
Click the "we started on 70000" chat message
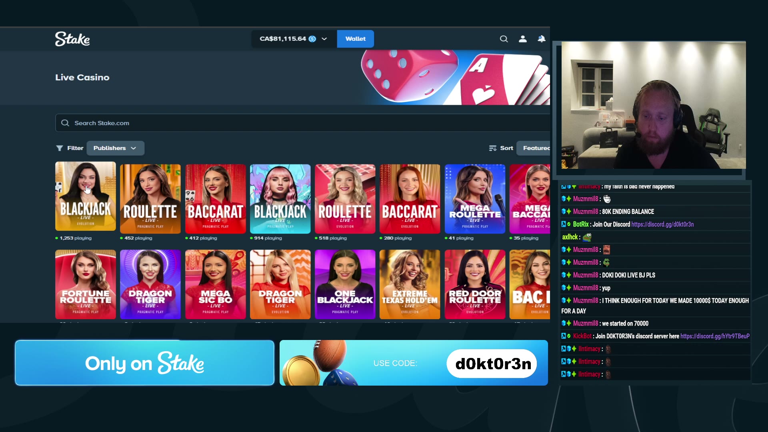625,324
